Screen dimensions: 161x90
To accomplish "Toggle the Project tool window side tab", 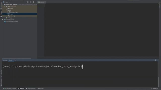I will (x=1, y=14).
